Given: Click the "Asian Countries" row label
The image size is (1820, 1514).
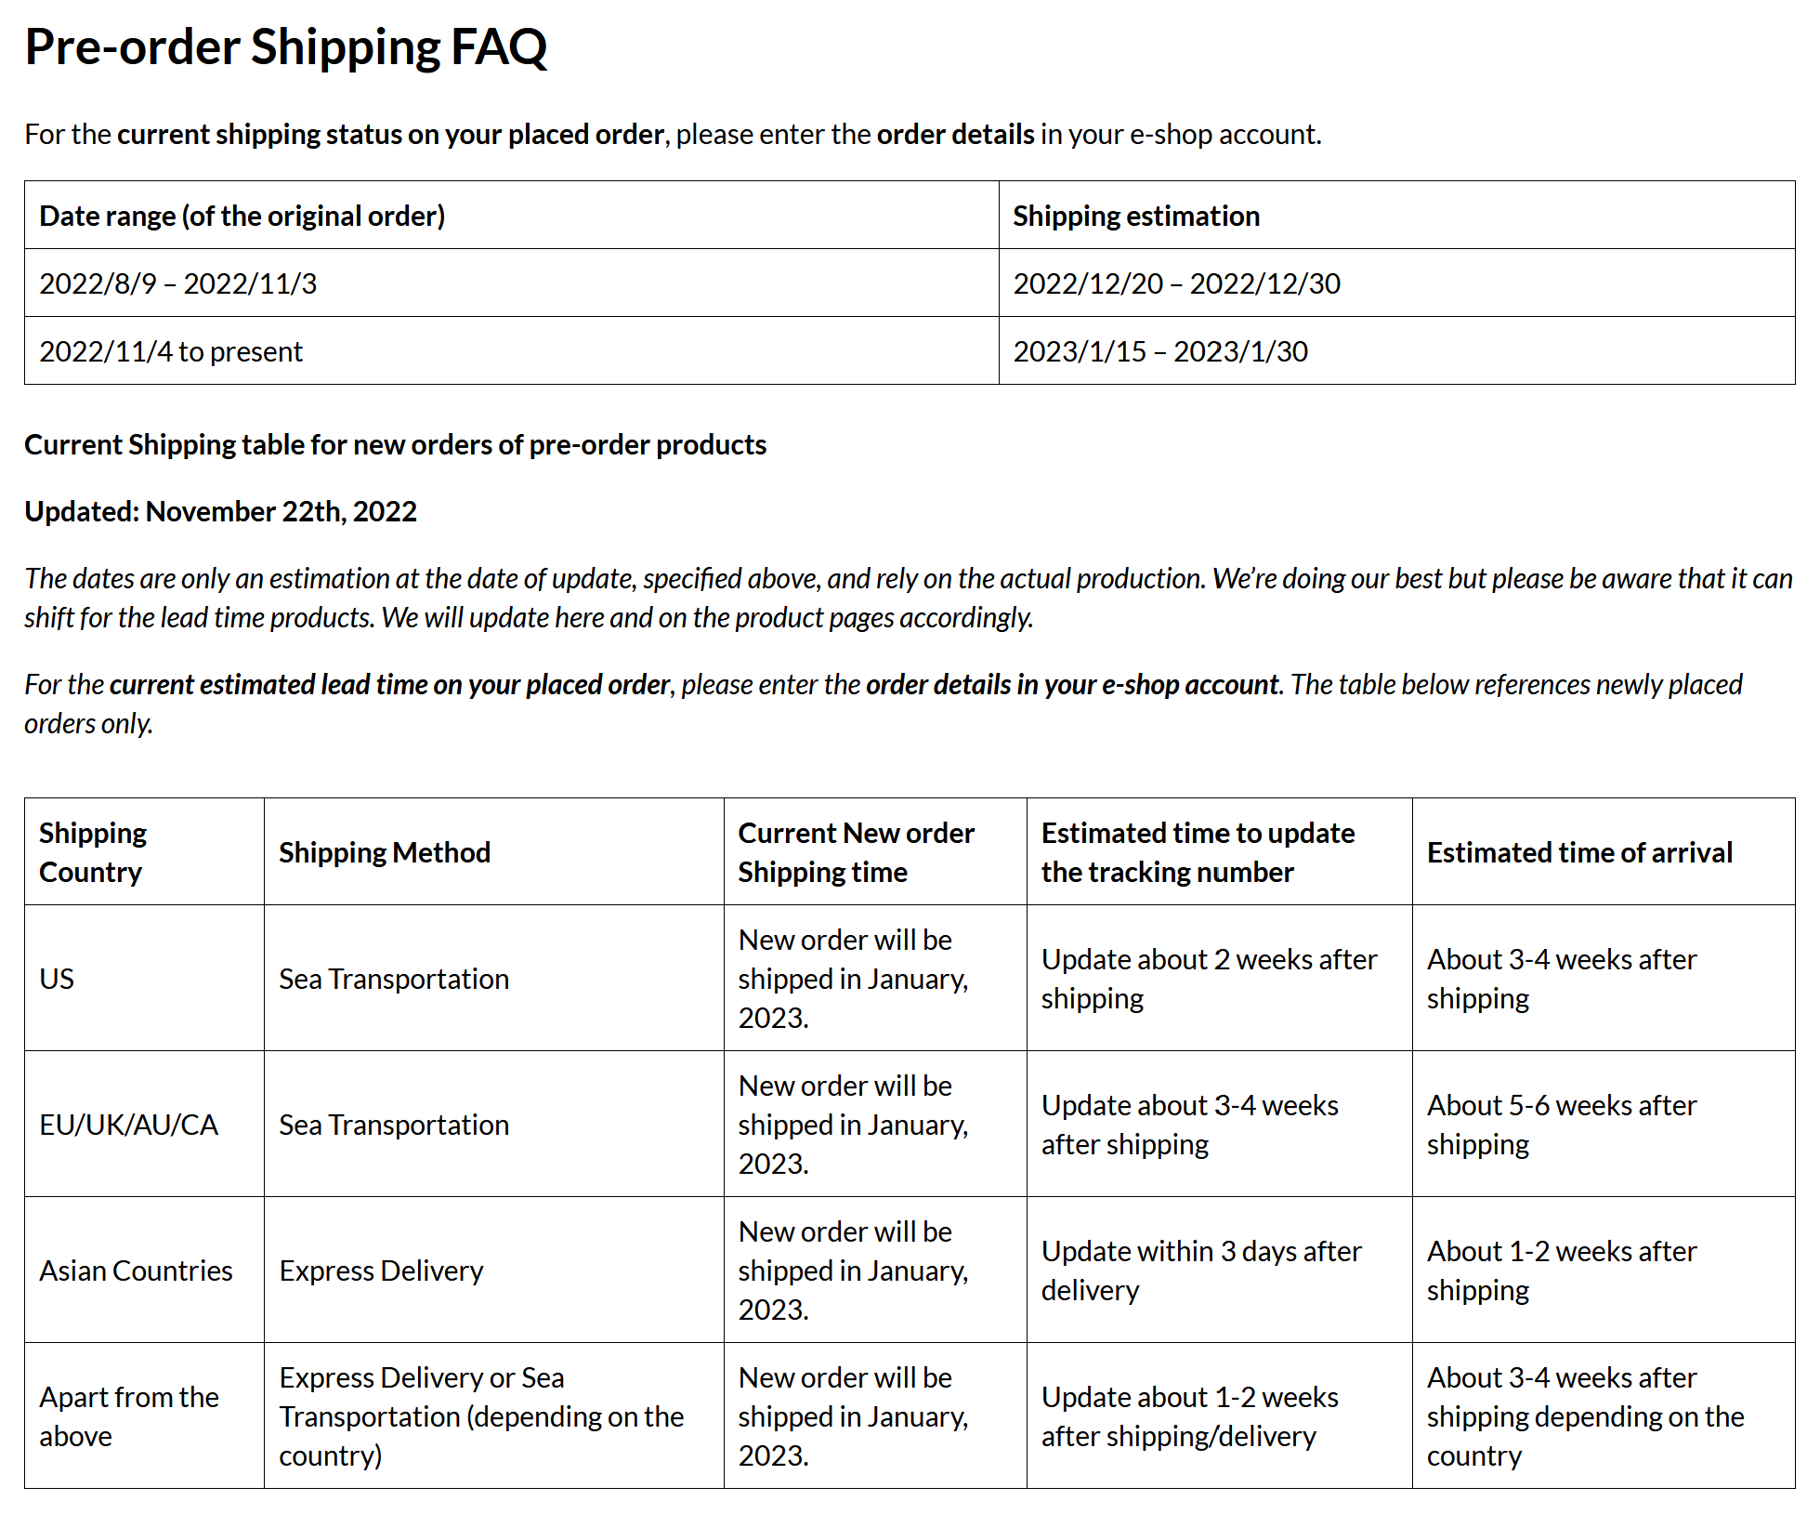Looking at the screenshot, I should pyautogui.click(x=136, y=1270).
